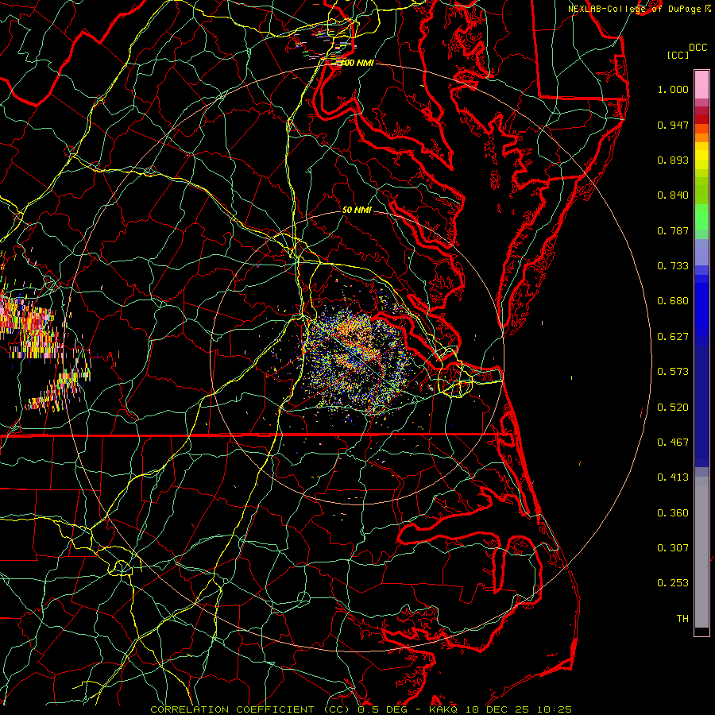Select the 0.467 scale value

(x=673, y=443)
